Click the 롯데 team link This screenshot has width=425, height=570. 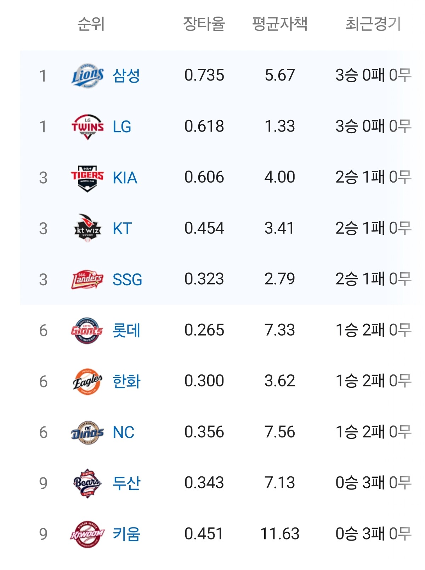pos(126,331)
